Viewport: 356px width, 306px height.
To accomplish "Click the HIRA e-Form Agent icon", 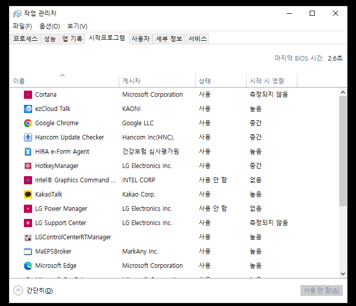I will pyautogui.click(x=28, y=152).
